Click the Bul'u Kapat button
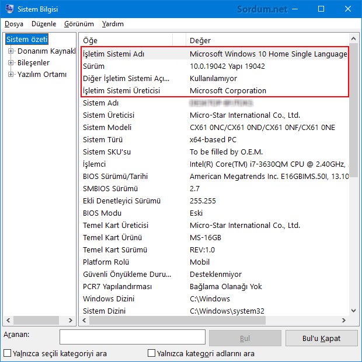The image size is (362, 362). coord(322,338)
